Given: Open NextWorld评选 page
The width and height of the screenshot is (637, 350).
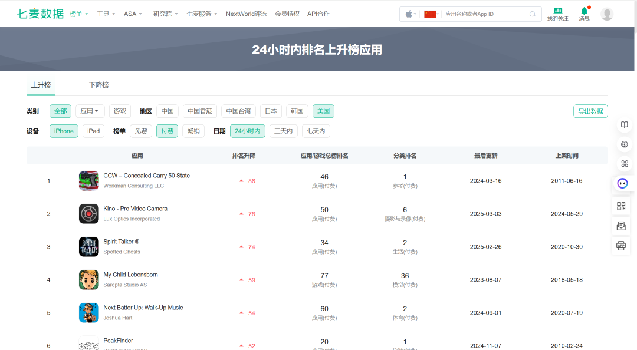Looking at the screenshot, I should [x=247, y=14].
